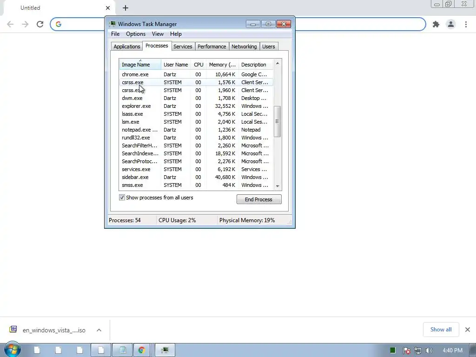Select the rundll32.exe process row
This screenshot has width=476, height=357.
(196, 138)
